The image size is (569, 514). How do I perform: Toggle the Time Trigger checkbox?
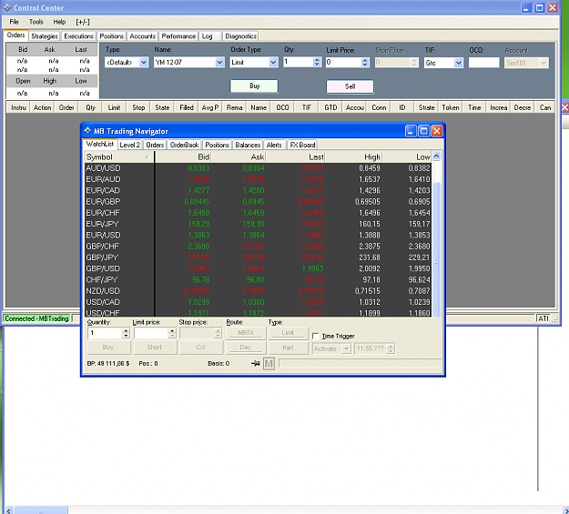(316, 336)
